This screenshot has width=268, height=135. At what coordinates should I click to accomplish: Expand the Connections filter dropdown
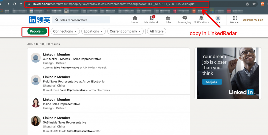point(65,31)
